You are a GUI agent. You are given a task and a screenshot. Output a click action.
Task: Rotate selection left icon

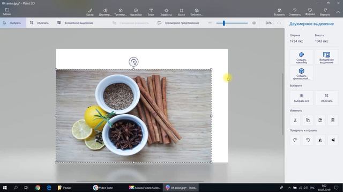click(x=295, y=140)
